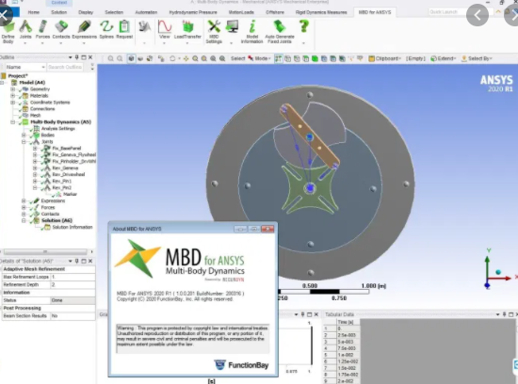Viewport: 518px width, 384px height.
Task: Select the Marker item under Rev_Pin2
Action: 70,194
